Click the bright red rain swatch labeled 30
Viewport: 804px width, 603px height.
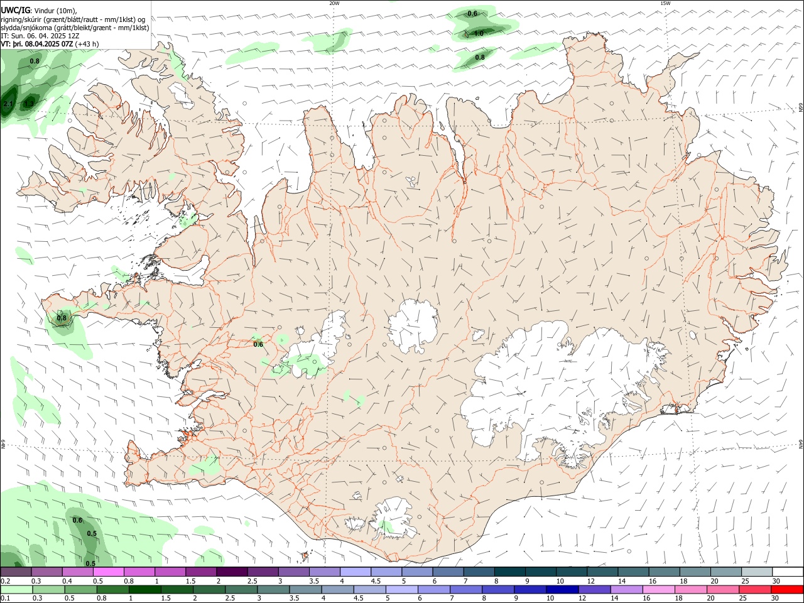(787, 589)
